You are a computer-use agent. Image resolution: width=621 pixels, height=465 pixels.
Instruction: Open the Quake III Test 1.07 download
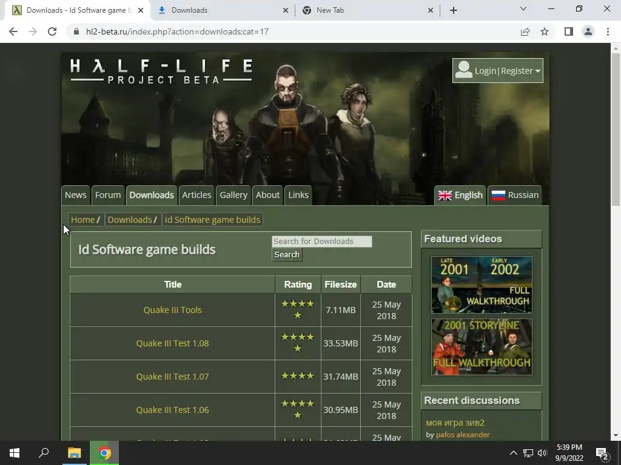173,377
